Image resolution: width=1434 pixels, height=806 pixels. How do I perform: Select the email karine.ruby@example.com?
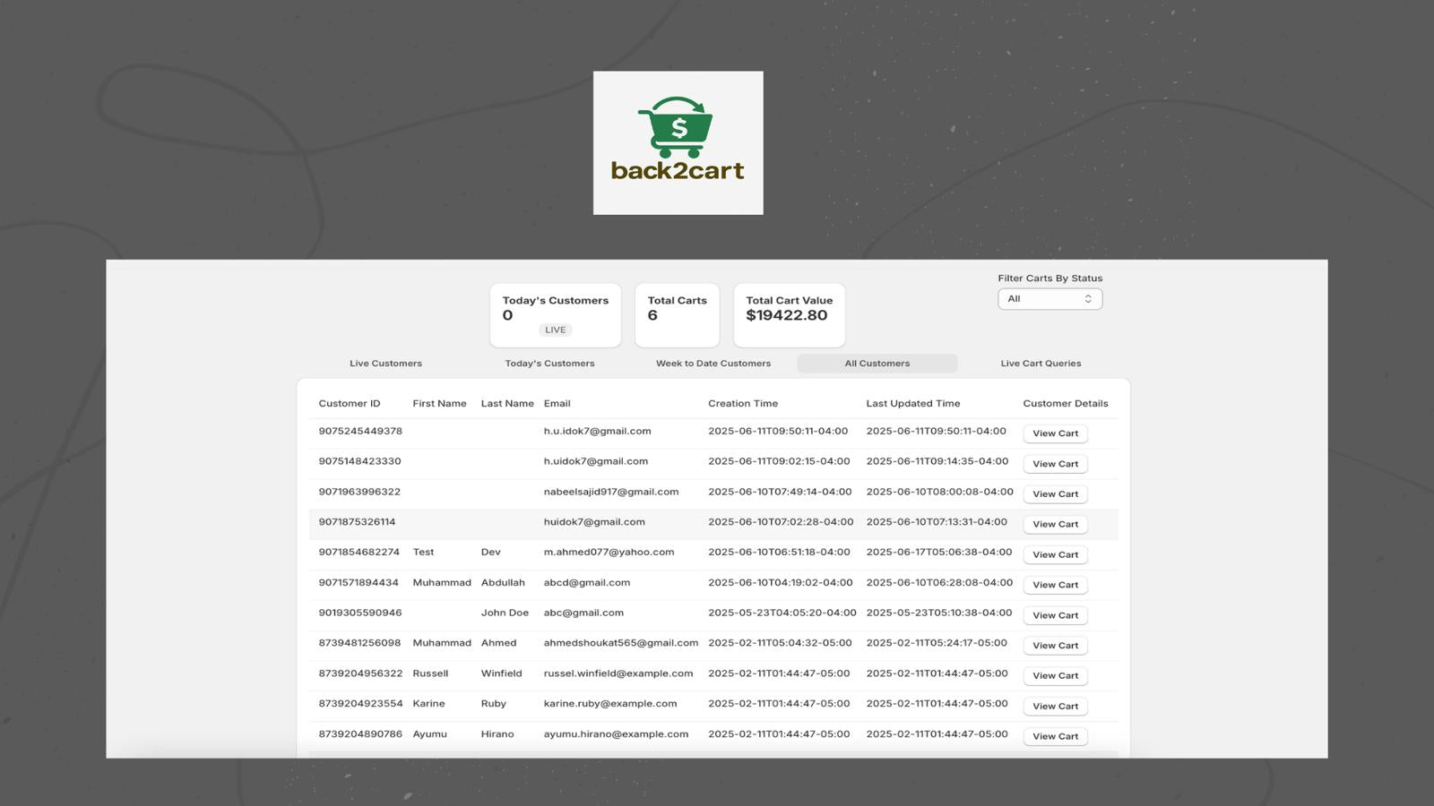[x=610, y=704]
